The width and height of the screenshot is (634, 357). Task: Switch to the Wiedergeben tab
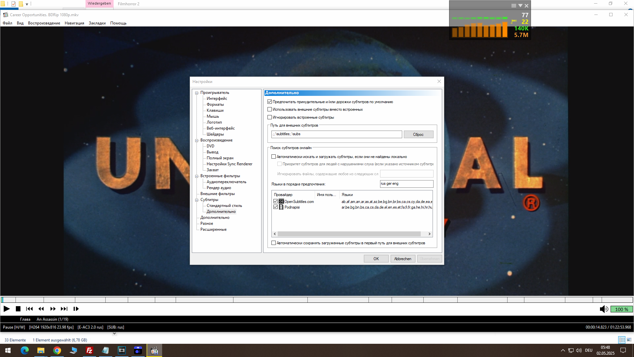(x=99, y=4)
